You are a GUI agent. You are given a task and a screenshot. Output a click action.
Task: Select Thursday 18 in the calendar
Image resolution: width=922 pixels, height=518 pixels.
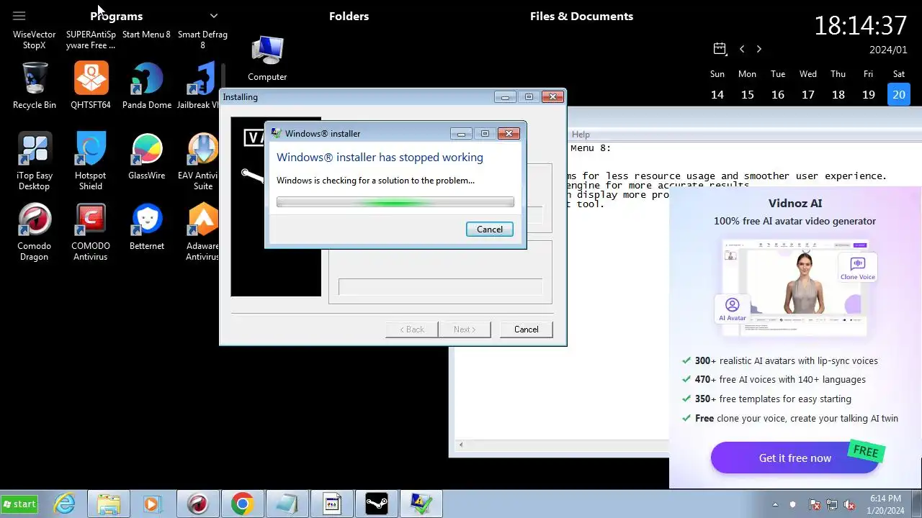coord(838,94)
